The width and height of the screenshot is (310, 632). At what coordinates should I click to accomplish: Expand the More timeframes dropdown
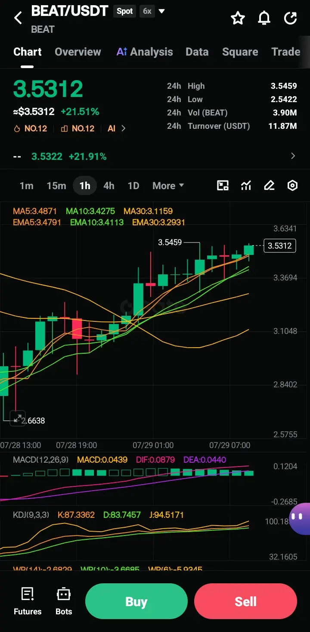(x=168, y=186)
